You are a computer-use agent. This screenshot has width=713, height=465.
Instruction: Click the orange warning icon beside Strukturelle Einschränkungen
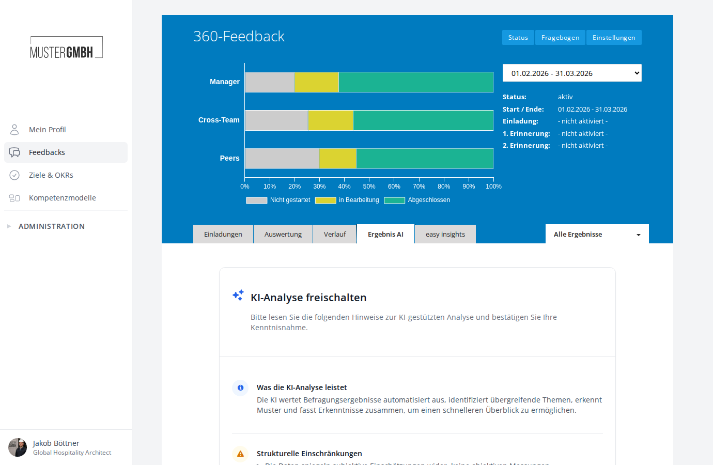(240, 454)
